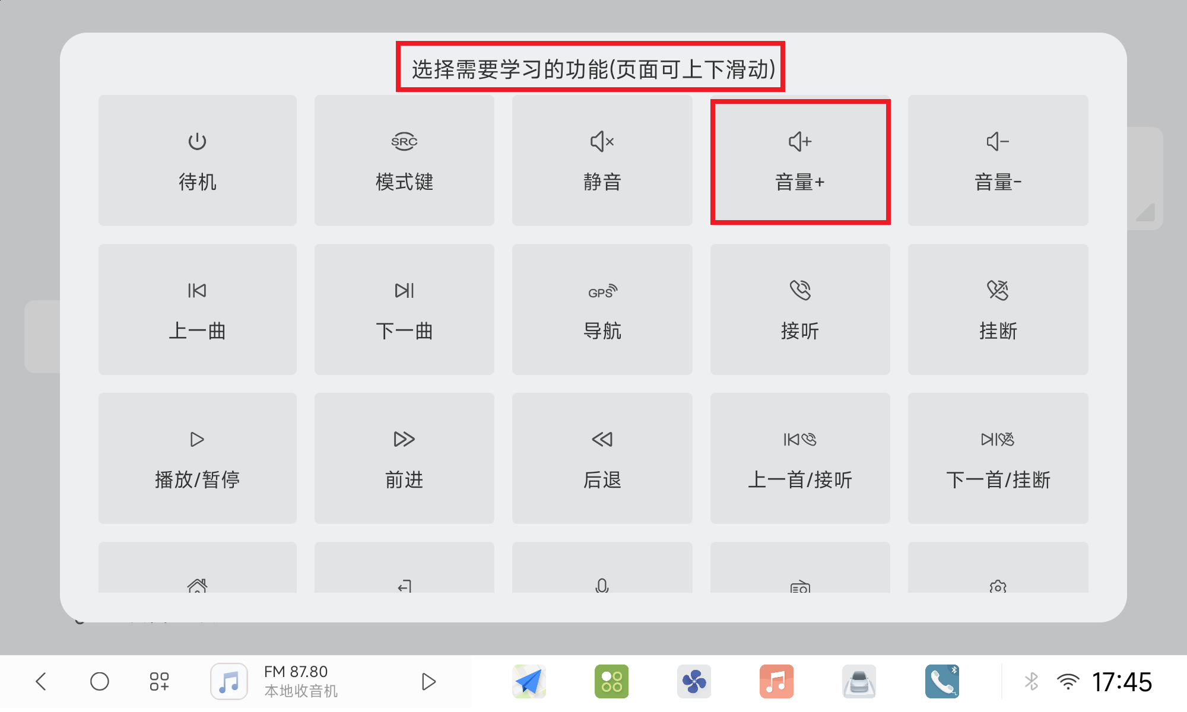Open the phone app in dock

tap(941, 681)
